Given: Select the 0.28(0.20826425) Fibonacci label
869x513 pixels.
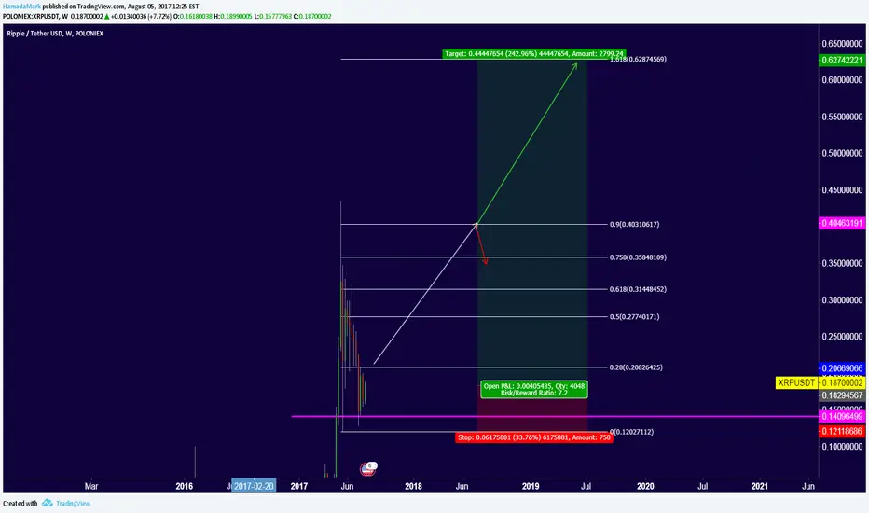Looking at the screenshot, I should [x=636, y=367].
